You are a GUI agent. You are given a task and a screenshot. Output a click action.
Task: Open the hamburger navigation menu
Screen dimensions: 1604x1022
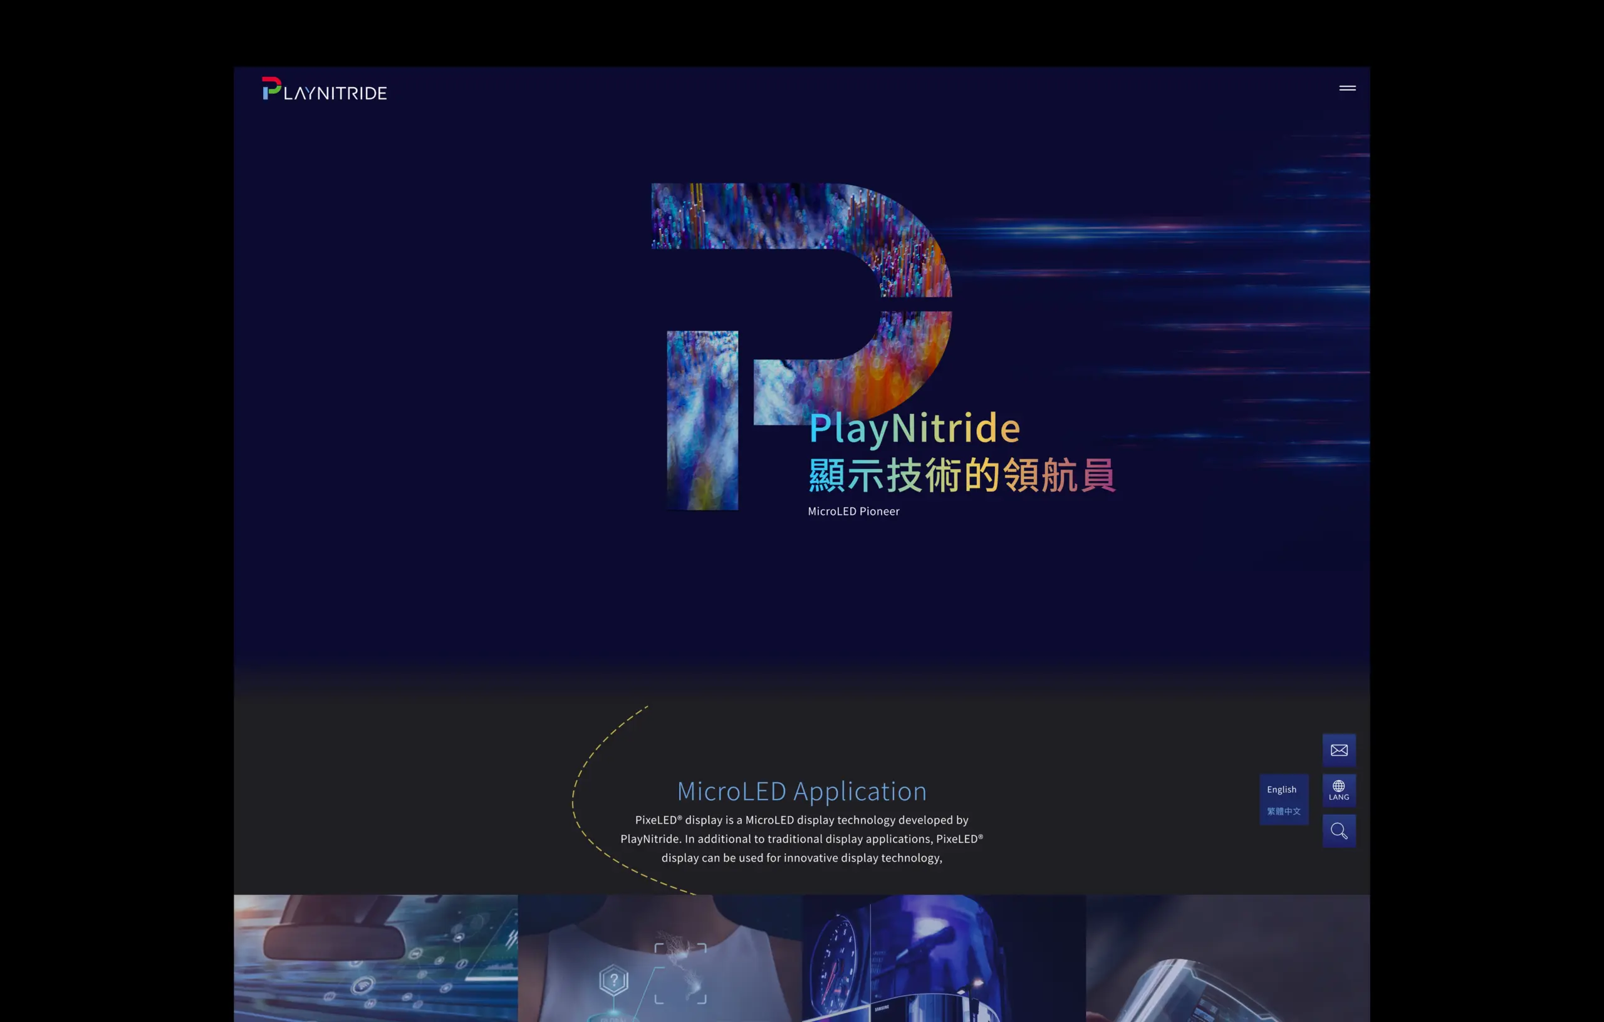(1347, 88)
